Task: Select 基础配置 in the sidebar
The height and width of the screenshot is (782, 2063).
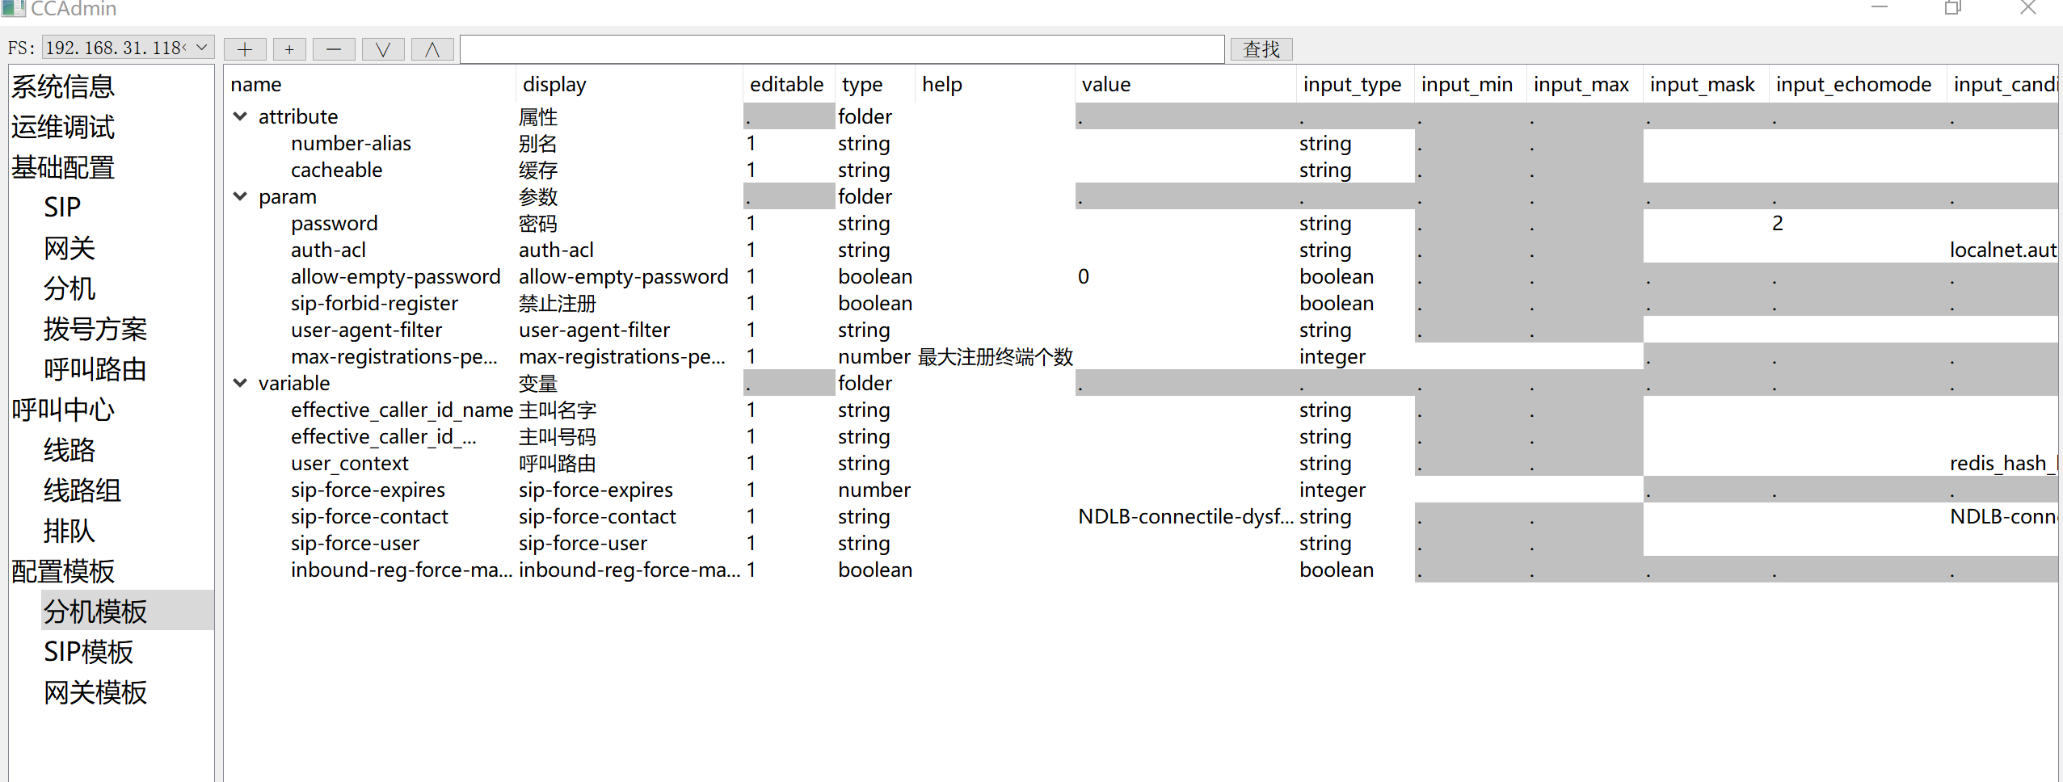Action: 63,167
